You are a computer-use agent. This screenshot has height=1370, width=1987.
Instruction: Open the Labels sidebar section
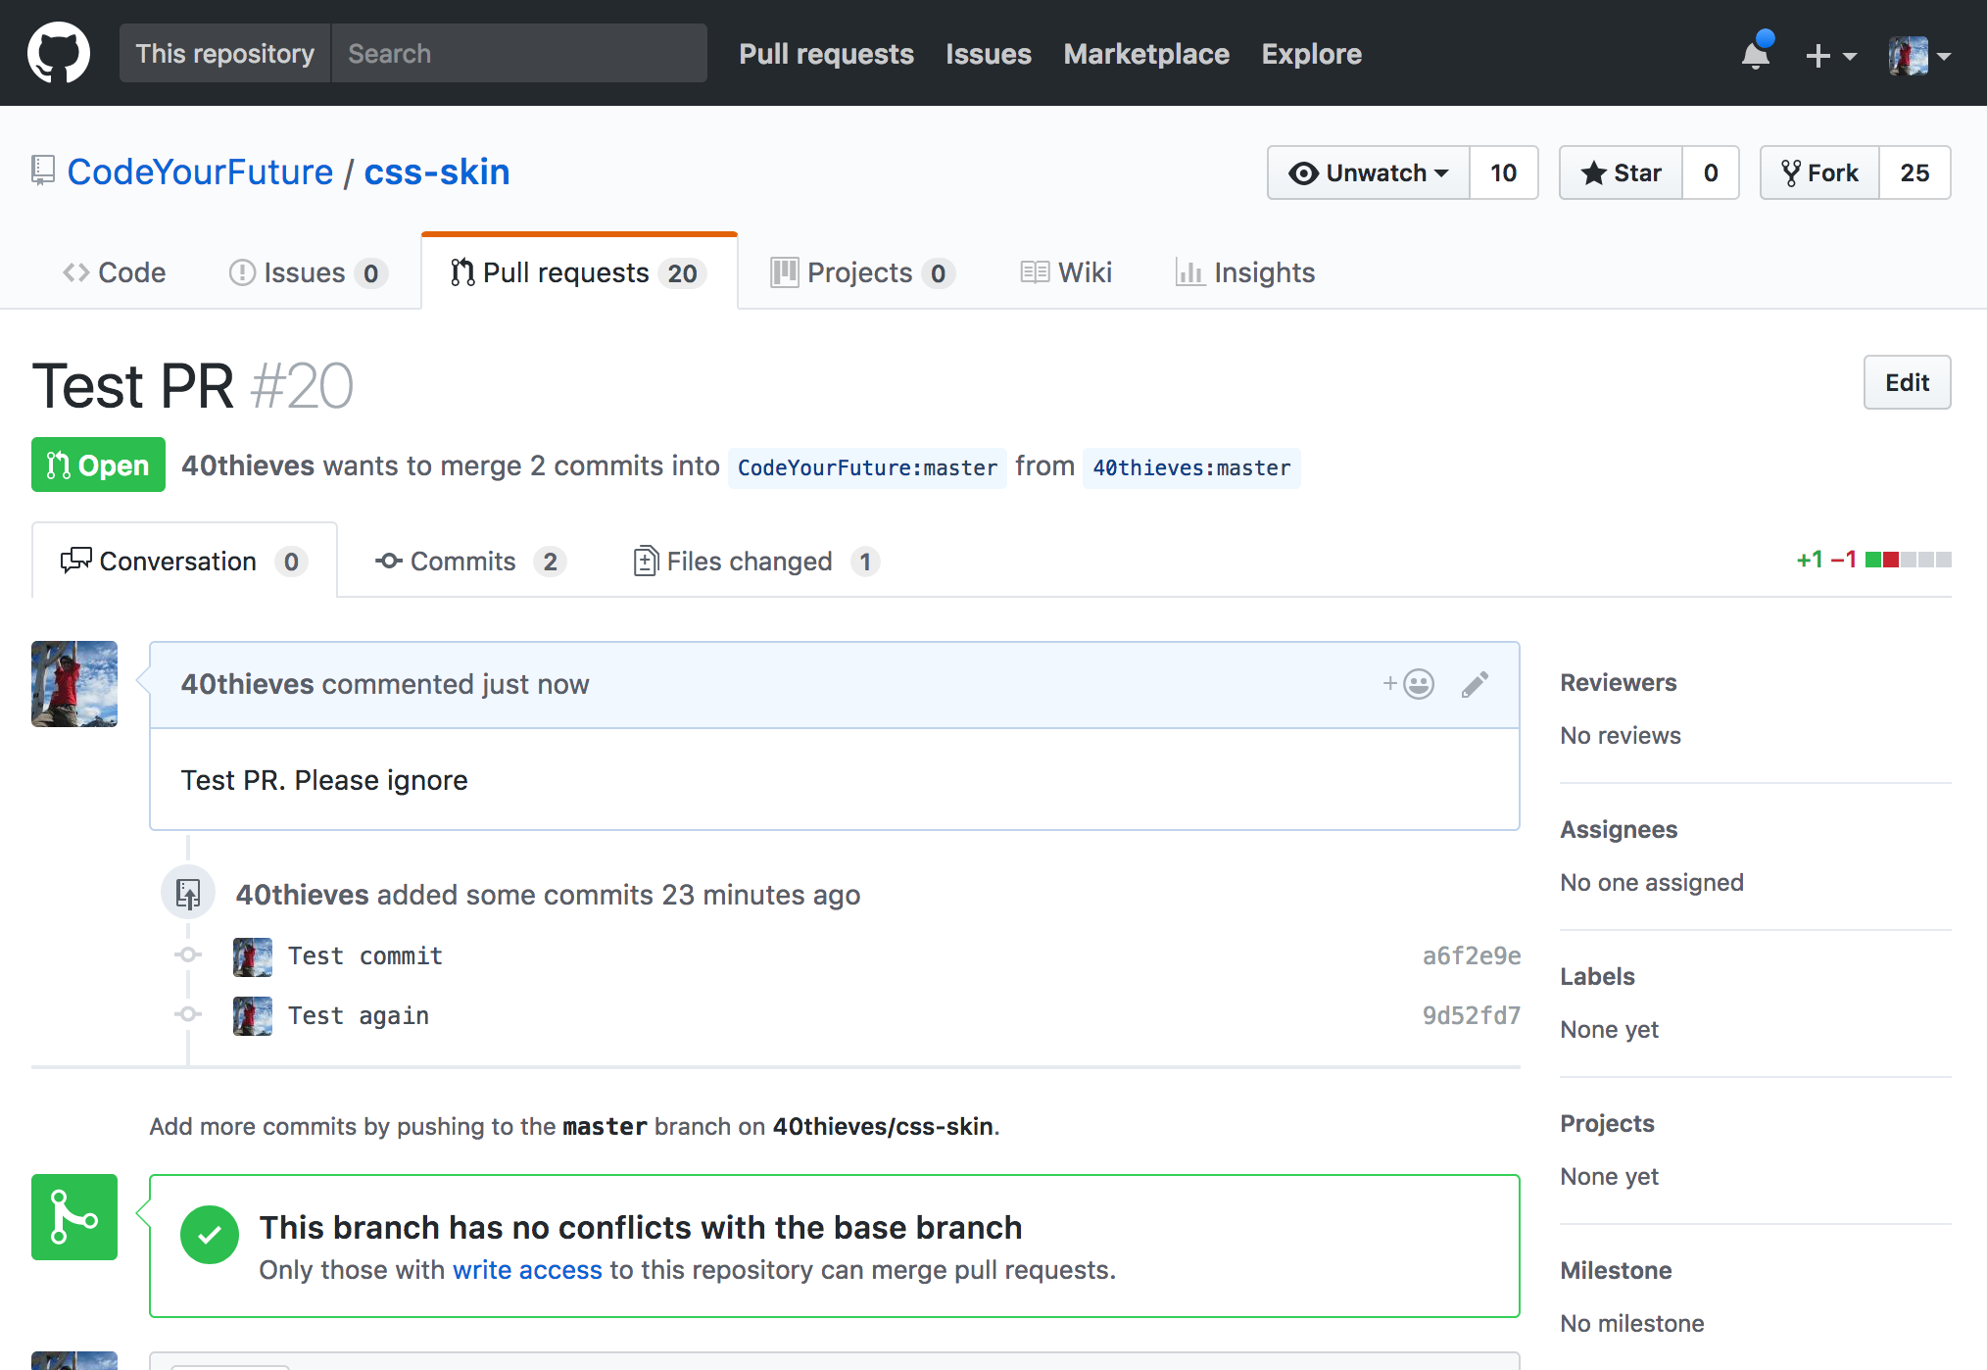click(x=1597, y=976)
